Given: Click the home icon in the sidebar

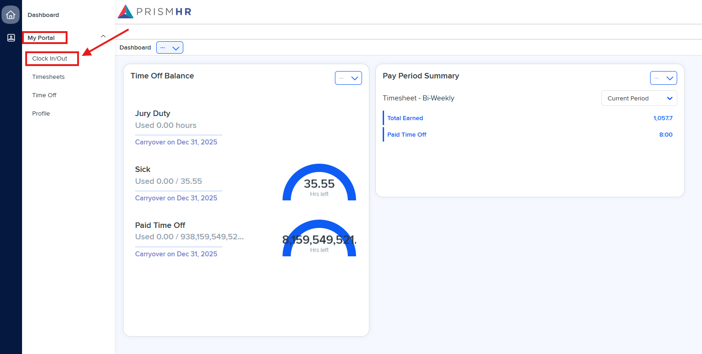Looking at the screenshot, I should [x=10, y=14].
